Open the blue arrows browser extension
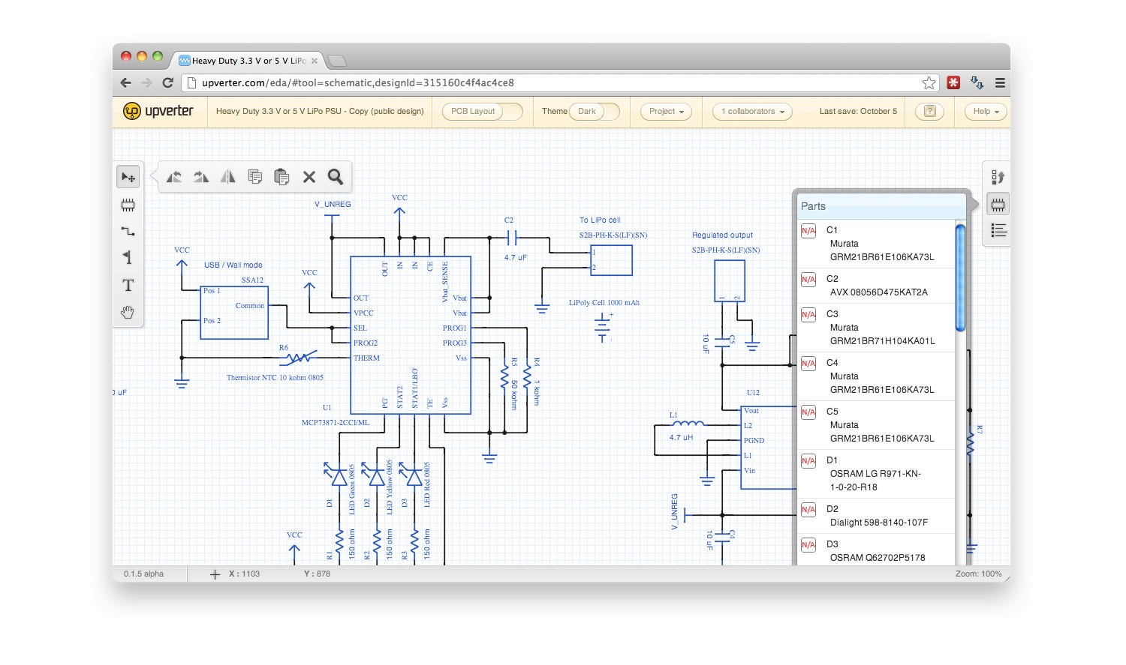 click(x=977, y=82)
